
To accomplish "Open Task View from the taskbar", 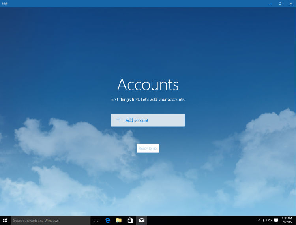I will click(96, 220).
